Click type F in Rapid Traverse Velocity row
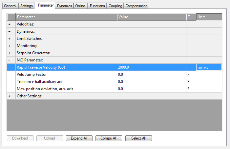Image resolution: width=230 pixels, height=149 pixels. tap(188, 67)
